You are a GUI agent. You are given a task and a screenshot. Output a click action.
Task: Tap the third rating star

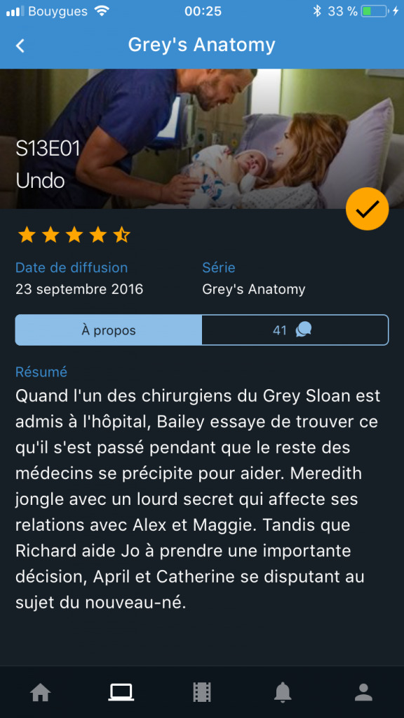tap(74, 236)
